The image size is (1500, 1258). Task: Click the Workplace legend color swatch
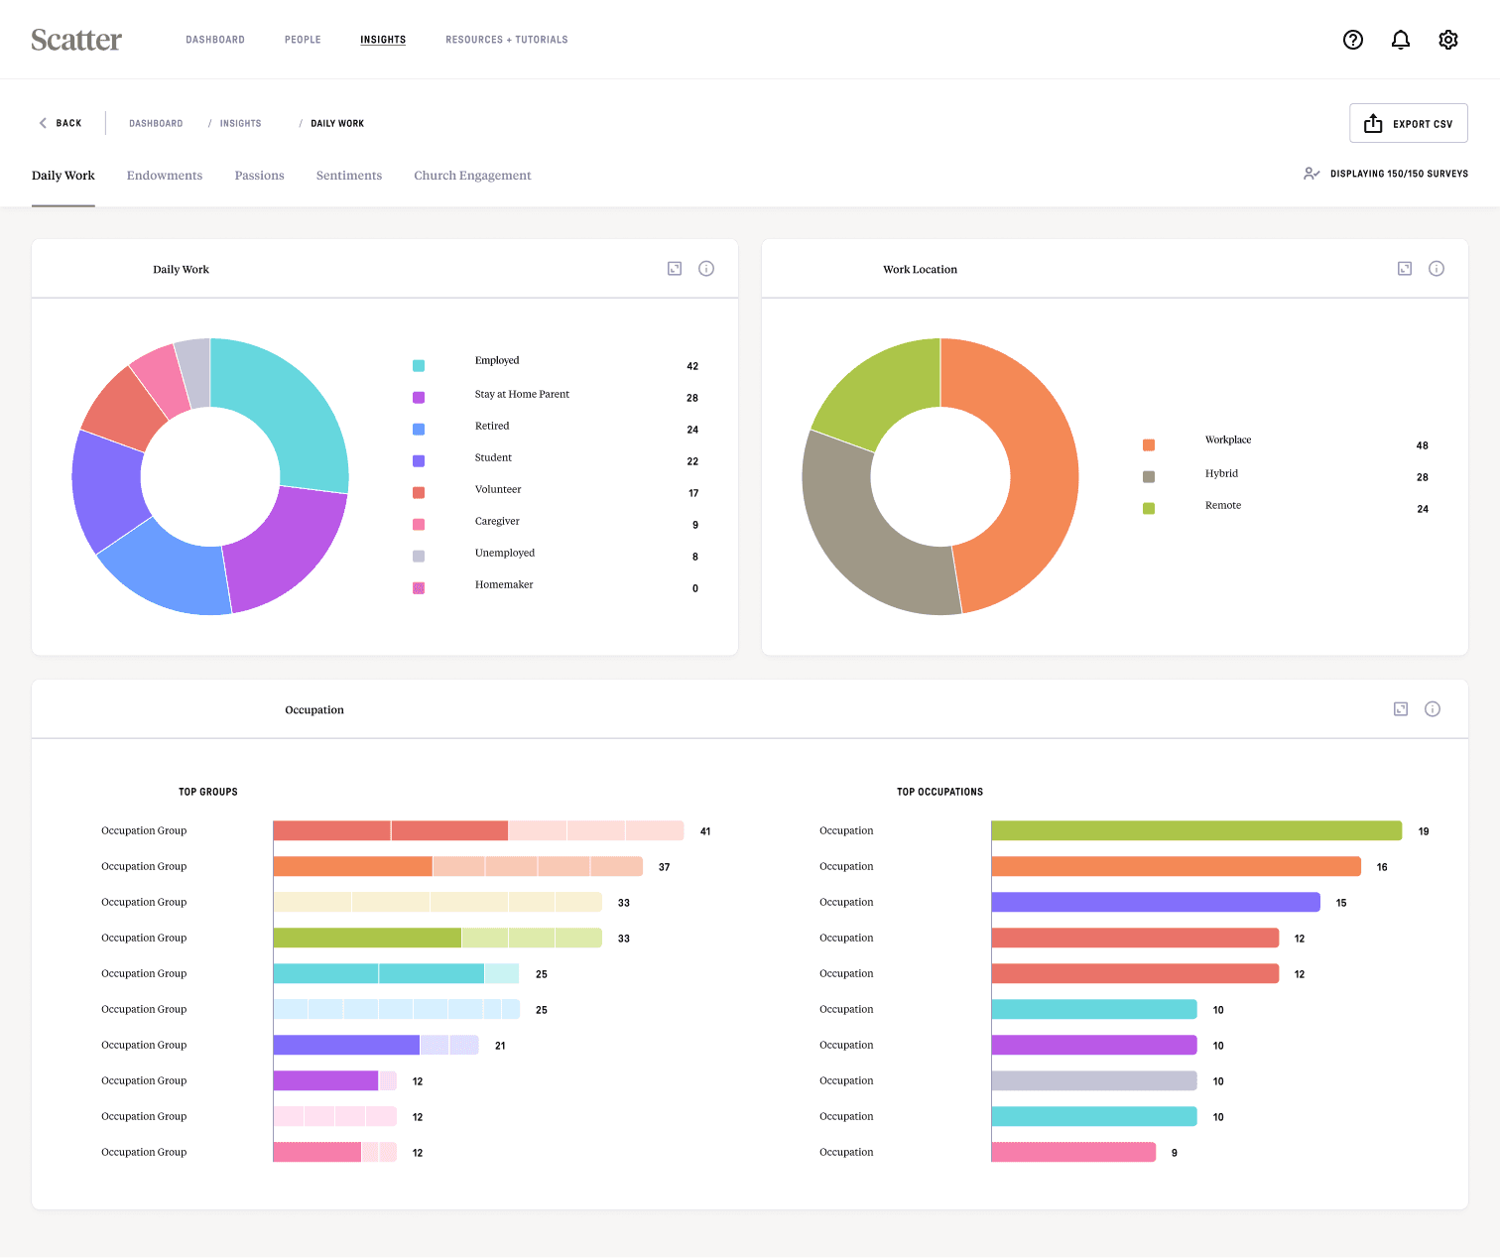pyautogui.click(x=1149, y=445)
